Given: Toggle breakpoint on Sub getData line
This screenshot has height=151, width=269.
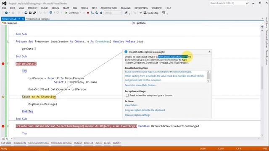Looking at the screenshot, I should tap(3, 64).
